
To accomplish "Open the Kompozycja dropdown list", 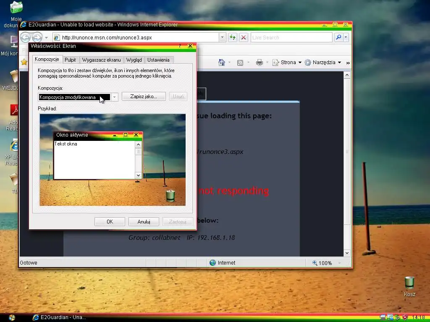I will (115, 97).
